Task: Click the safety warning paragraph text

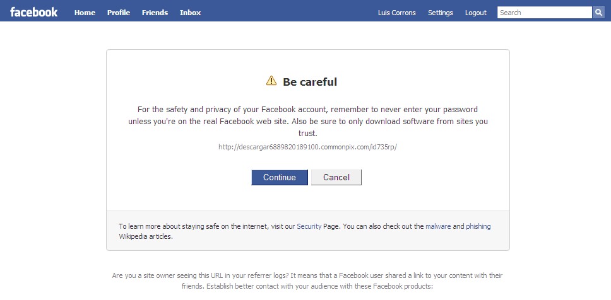Action: pos(308,122)
